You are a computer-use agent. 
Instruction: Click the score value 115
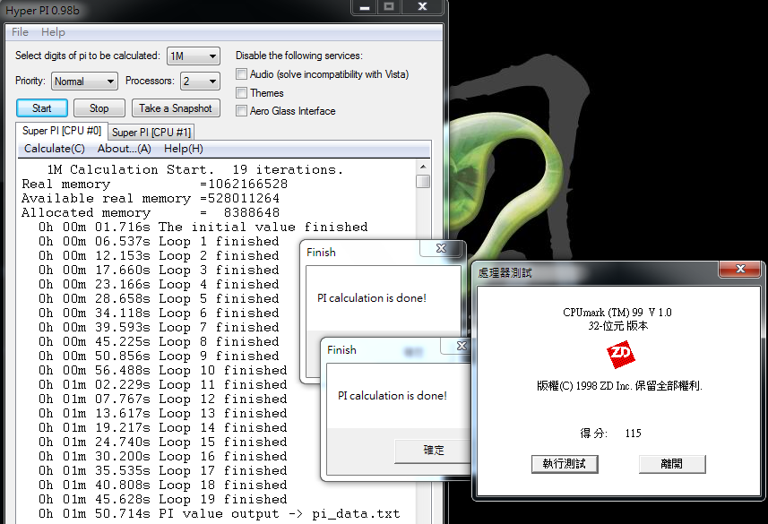[633, 433]
